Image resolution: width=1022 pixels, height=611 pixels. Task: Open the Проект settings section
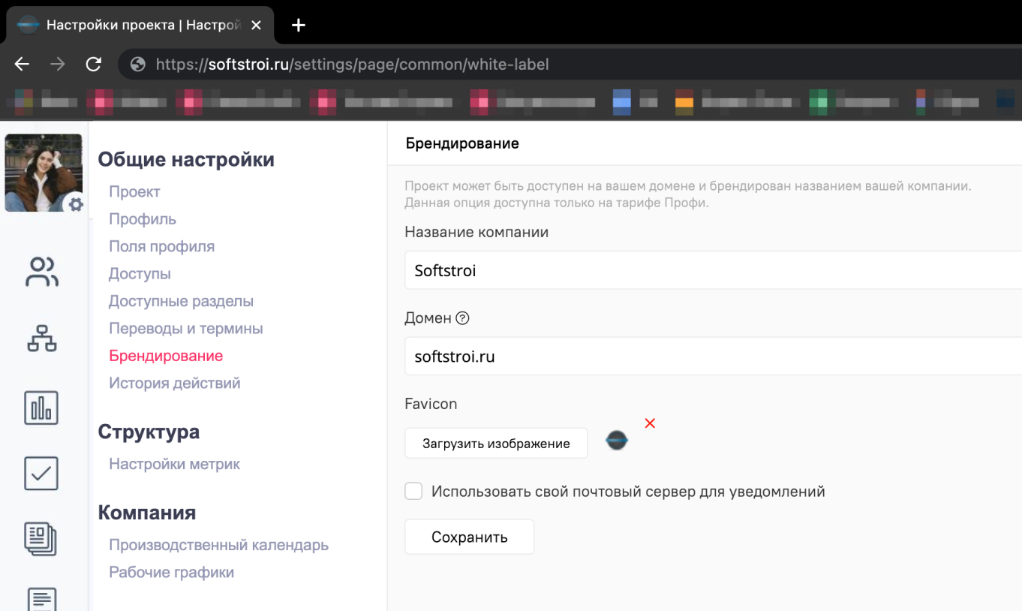pyautogui.click(x=134, y=191)
